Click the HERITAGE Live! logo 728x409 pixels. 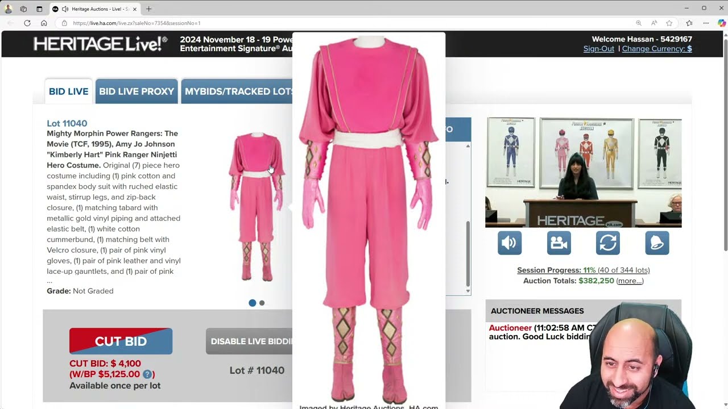click(101, 44)
